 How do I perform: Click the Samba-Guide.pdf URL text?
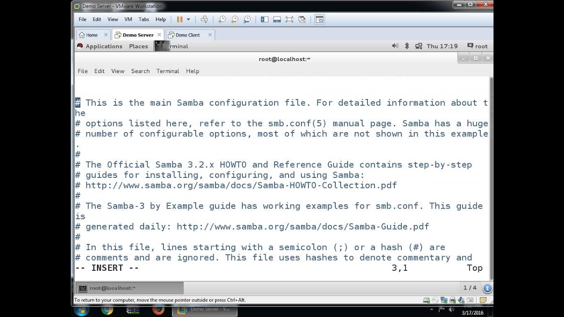pos(303,227)
